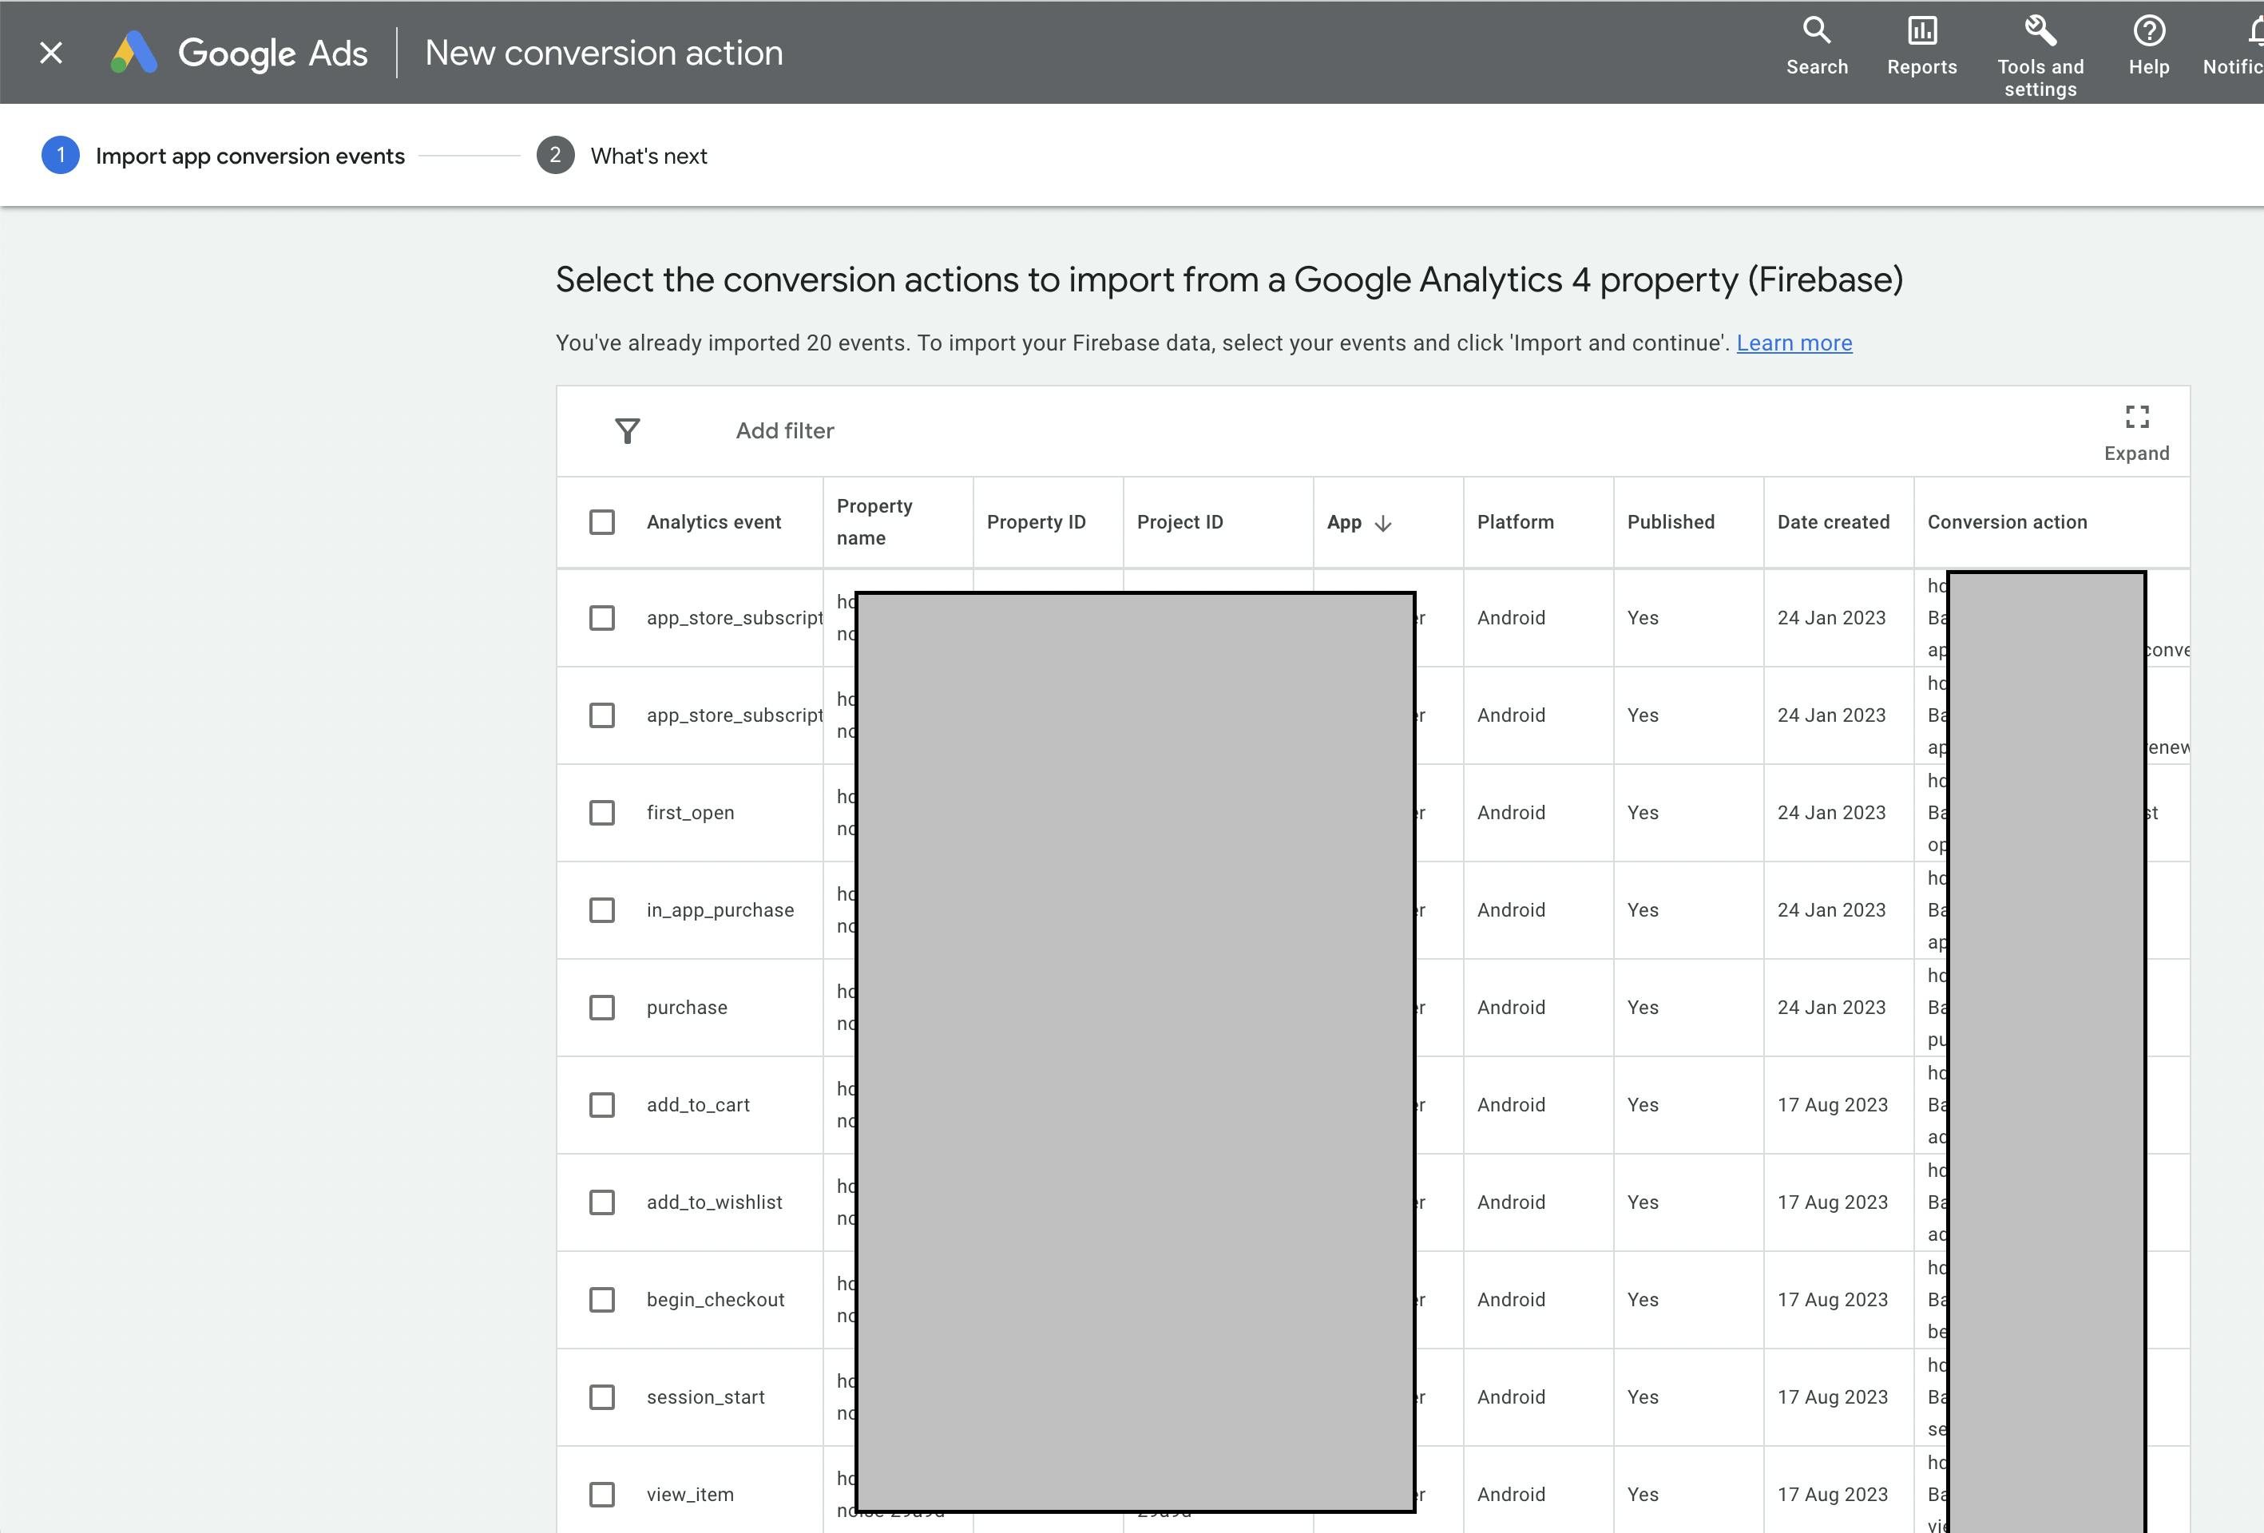Click the Help question mark icon
Viewport: 2264px width, 1533px height.
click(x=2148, y=31)
